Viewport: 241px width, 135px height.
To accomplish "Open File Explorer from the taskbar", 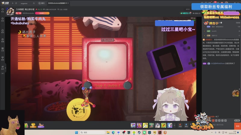I will 108,132.
